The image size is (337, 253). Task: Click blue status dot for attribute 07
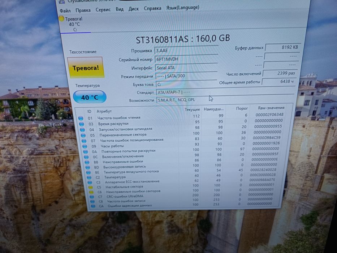click(84, 141)
